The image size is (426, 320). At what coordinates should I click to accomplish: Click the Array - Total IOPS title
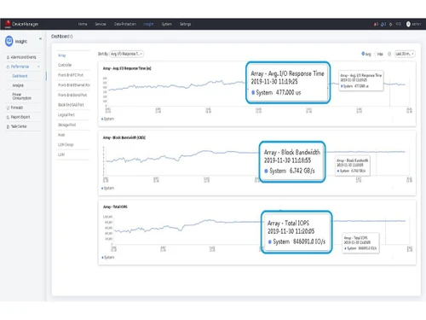115,207
